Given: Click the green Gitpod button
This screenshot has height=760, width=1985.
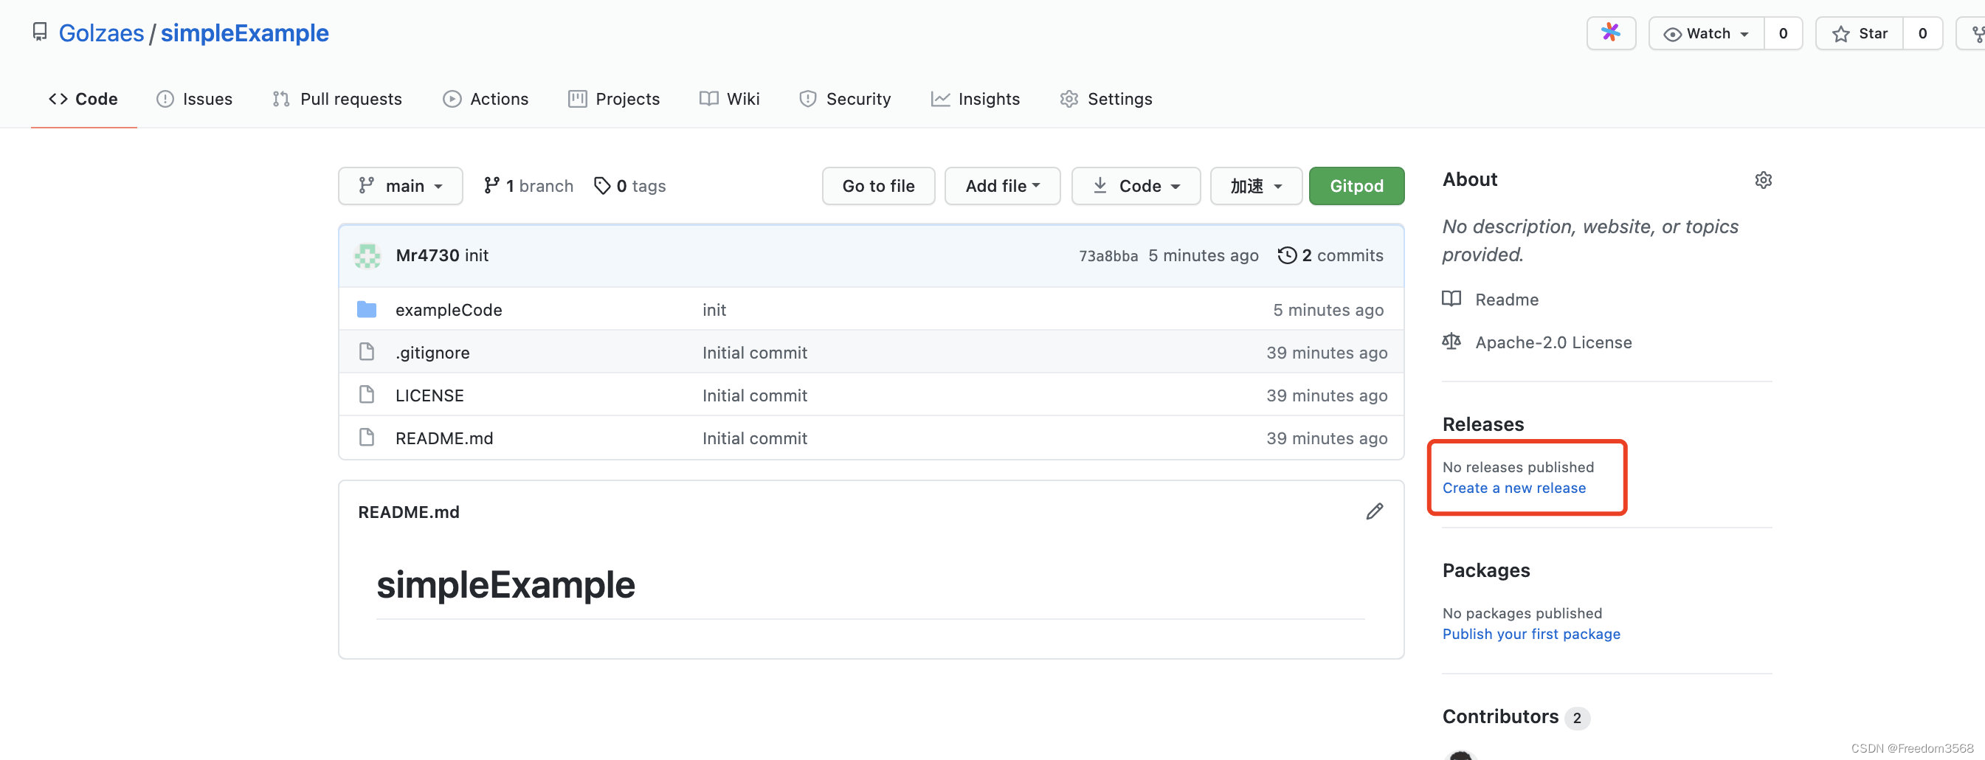Looking at the screenshot, I should [x=1356, y=186].
